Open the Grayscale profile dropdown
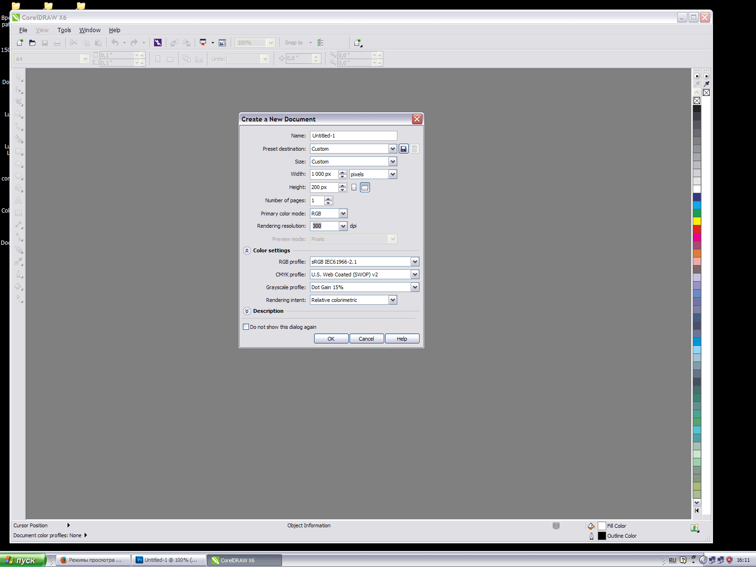The image size is (756, 567). [415, 287]
